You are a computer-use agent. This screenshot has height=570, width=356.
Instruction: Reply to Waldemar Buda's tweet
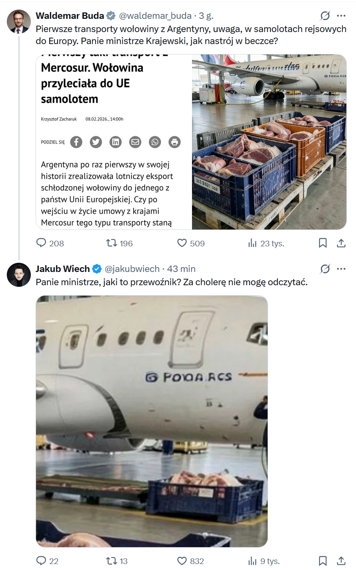click(42, 243)
